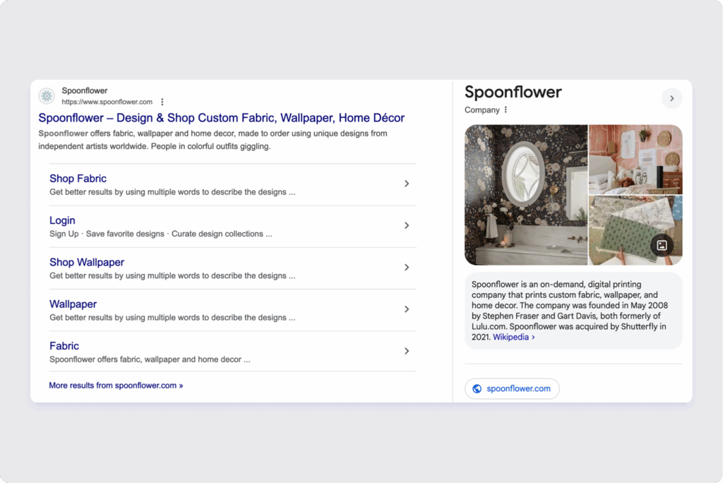Viewport: 723px width, 483px height.
Task: Expand the Login sitelink chevron
Action: coord(407,225)
